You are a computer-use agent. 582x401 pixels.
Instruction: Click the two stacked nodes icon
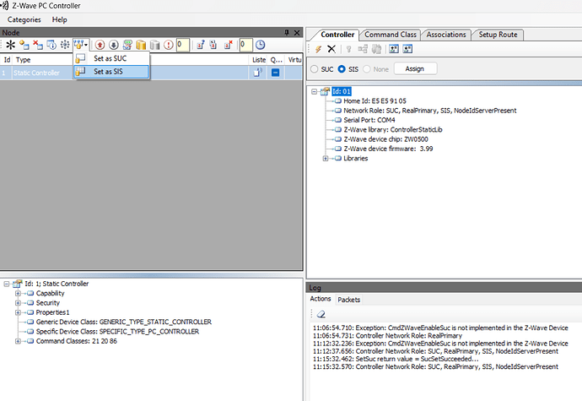tap(213, 45)
